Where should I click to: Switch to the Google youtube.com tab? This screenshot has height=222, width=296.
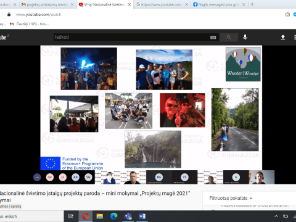tap(162, 4)
